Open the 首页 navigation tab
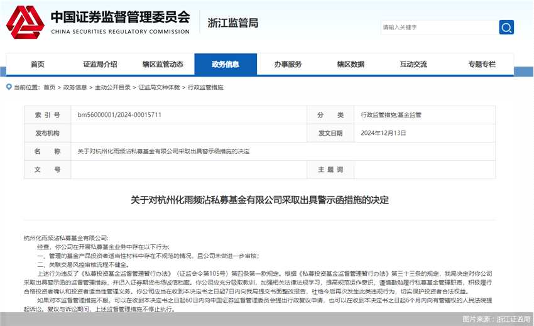The height and width of the screenshot is (326, 534). (x=38, y=64)
